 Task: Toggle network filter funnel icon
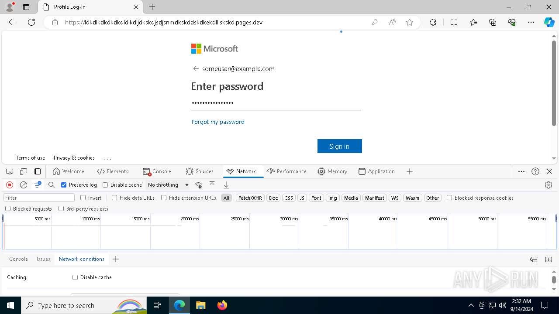(x=38, y=185)
